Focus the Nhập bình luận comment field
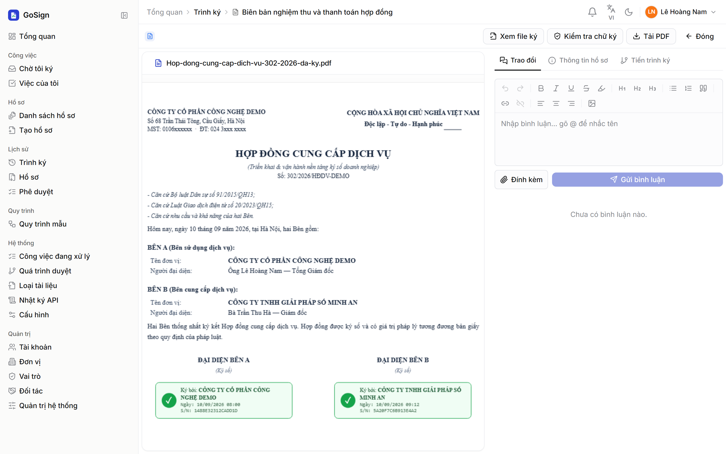 tap(608, 139)
